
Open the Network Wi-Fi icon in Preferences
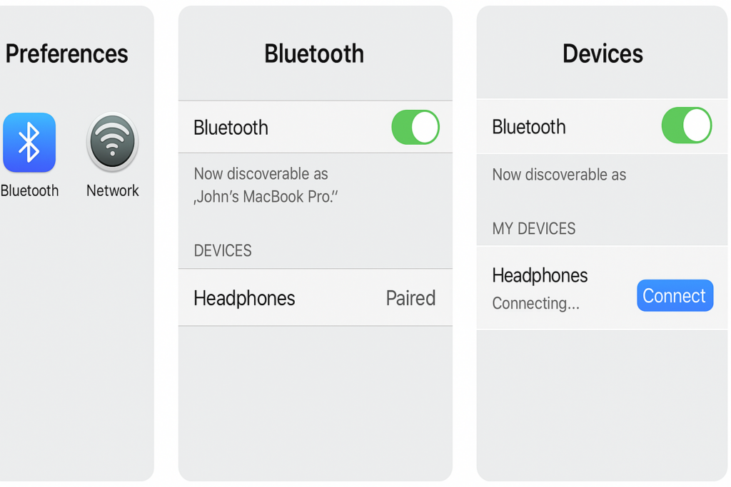click(x=112, y=143)
